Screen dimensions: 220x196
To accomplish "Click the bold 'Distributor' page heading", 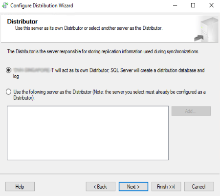I will coord(22,22).
